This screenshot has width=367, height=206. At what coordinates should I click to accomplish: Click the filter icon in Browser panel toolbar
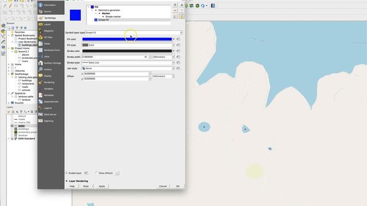click(17, 28)
